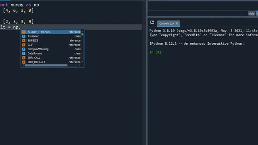Click the IPython 8.12.2 banner text

coord(196,43)
